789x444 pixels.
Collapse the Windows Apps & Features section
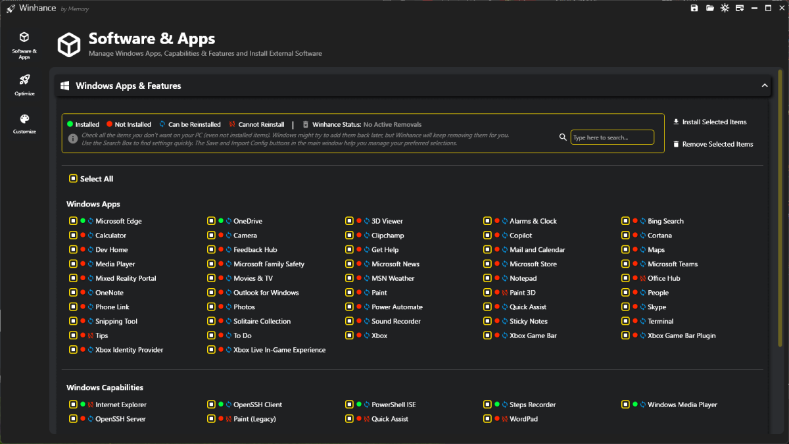(765, 86)
